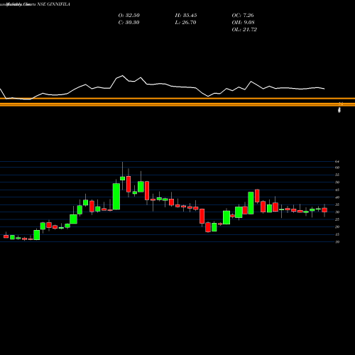Image resolution: width=355 pixels, height=355 pixels.
Task: Click the highest peak of the white line
Action: click(122, 76)
